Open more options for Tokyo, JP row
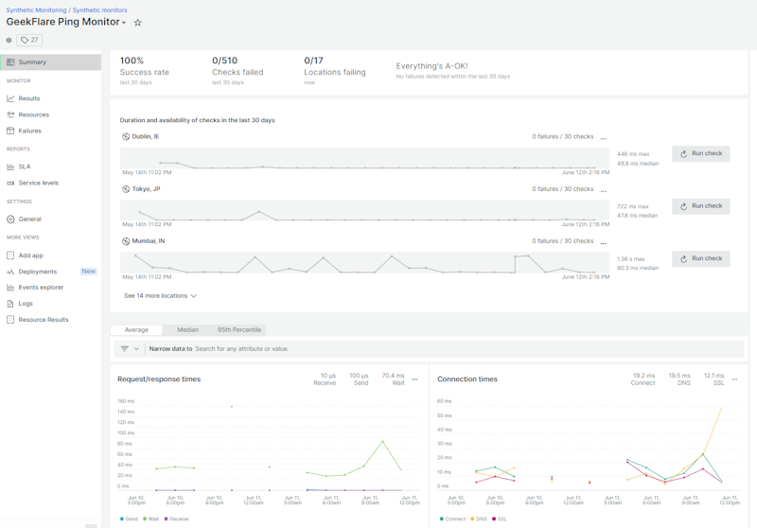Viewport: 757px width, 528px height. tap(604, 190)
